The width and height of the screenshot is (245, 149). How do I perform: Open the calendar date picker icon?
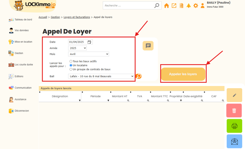point(89,42)
